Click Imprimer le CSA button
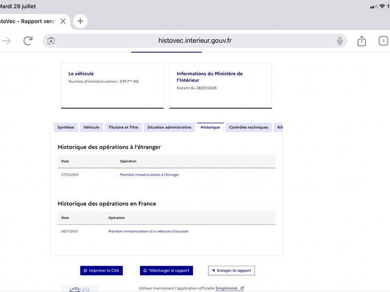This screenshot has height=292, width=390. (x=101, y=271)
